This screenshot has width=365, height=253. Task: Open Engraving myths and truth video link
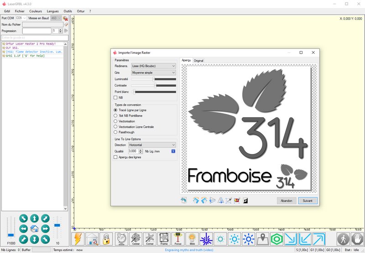189,250
